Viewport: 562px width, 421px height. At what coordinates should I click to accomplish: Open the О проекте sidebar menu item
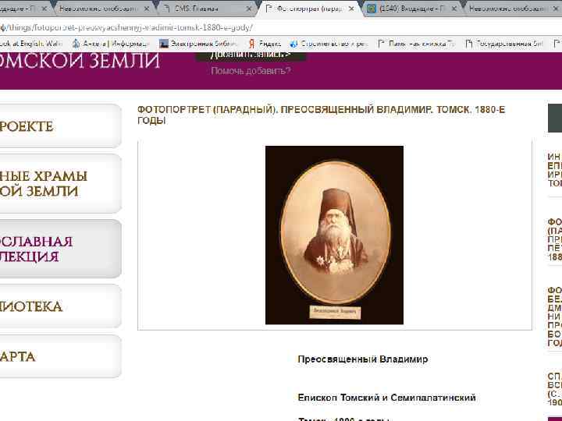click(59, 126)
